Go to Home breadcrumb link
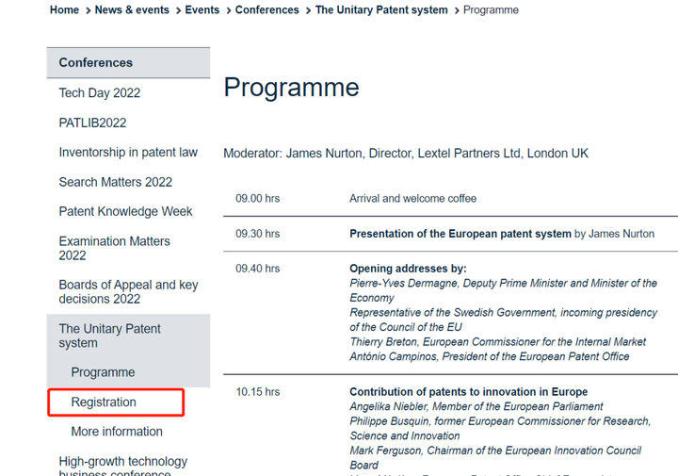678x476 pixels. (64, 10)
